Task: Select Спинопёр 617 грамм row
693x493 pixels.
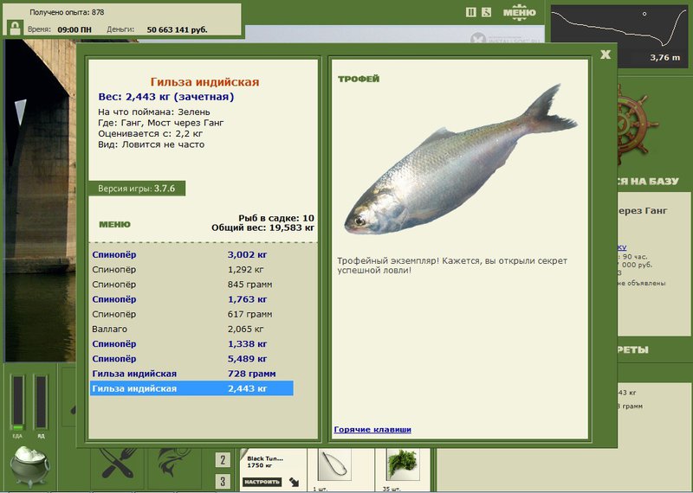Action: 191,314
